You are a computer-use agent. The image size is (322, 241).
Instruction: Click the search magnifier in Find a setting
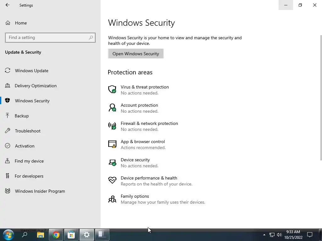[91, 38]
